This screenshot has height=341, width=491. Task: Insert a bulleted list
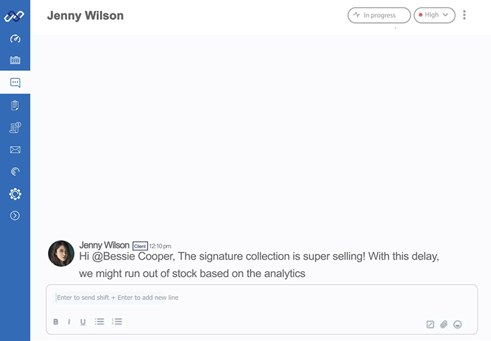pyautogui.click(x=99, y=322)
